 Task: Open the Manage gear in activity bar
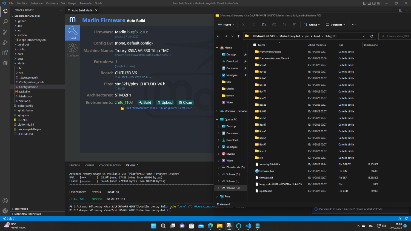5,211
